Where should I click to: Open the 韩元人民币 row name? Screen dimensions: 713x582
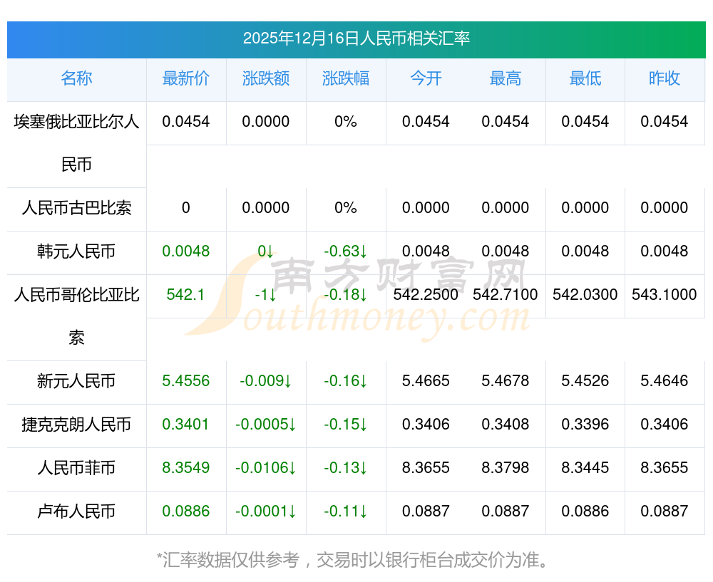click(x=76, y=251)
